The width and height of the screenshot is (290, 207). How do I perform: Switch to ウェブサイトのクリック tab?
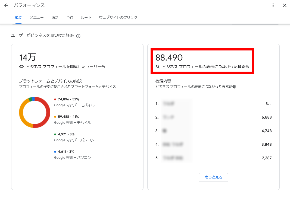pyautogui.click(x=118, y=18)
